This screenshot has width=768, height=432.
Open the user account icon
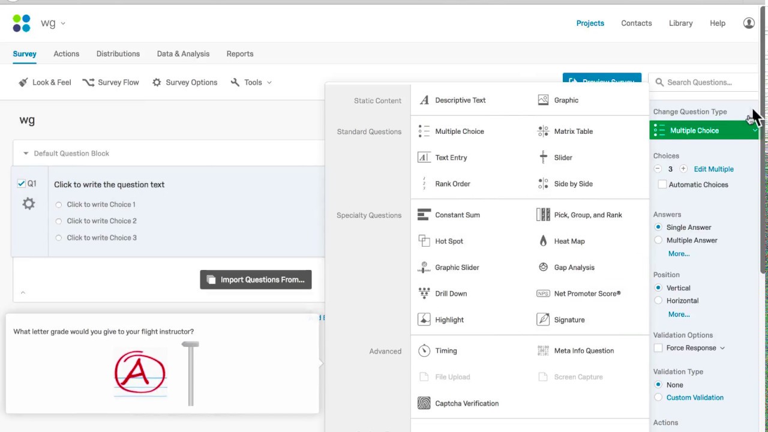pos(749,23)
